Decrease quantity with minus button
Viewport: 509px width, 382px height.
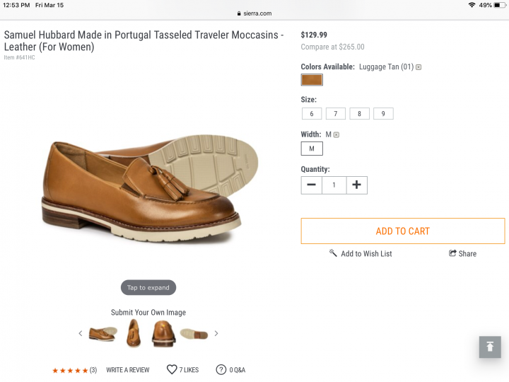(x=311, y=185)
